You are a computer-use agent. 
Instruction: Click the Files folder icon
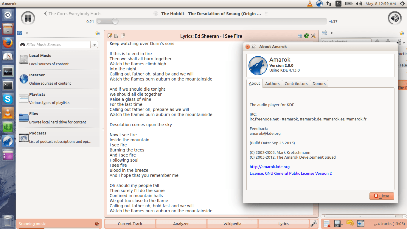24,117
